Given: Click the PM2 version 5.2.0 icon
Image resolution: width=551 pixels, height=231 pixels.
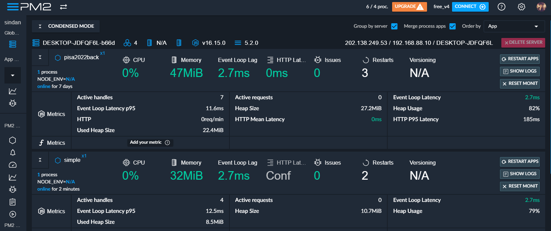Looking at the screenshot, I should pos(238,43).
